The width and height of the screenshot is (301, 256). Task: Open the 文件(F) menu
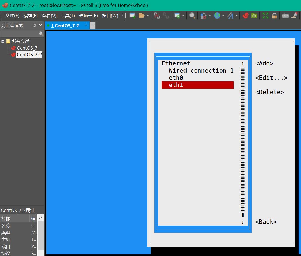(12, 16)
